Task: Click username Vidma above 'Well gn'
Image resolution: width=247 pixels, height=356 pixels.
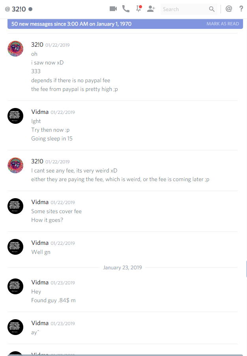Action: click(x=40, y=243)
